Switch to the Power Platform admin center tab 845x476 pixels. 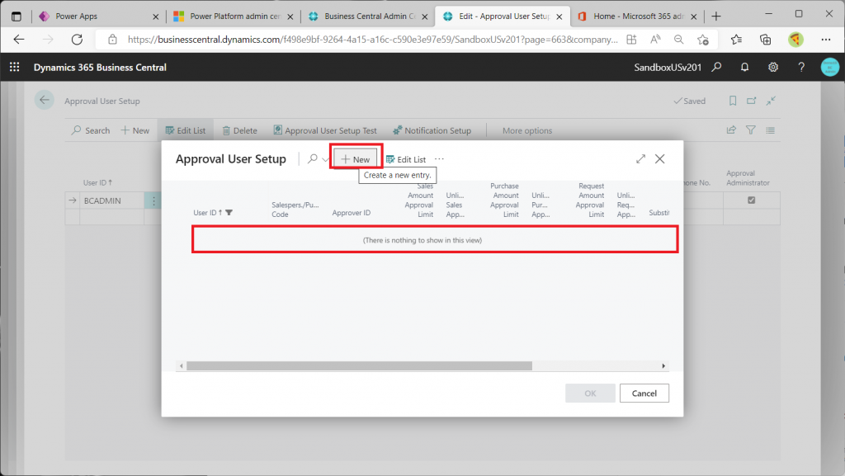coord(232,16)
